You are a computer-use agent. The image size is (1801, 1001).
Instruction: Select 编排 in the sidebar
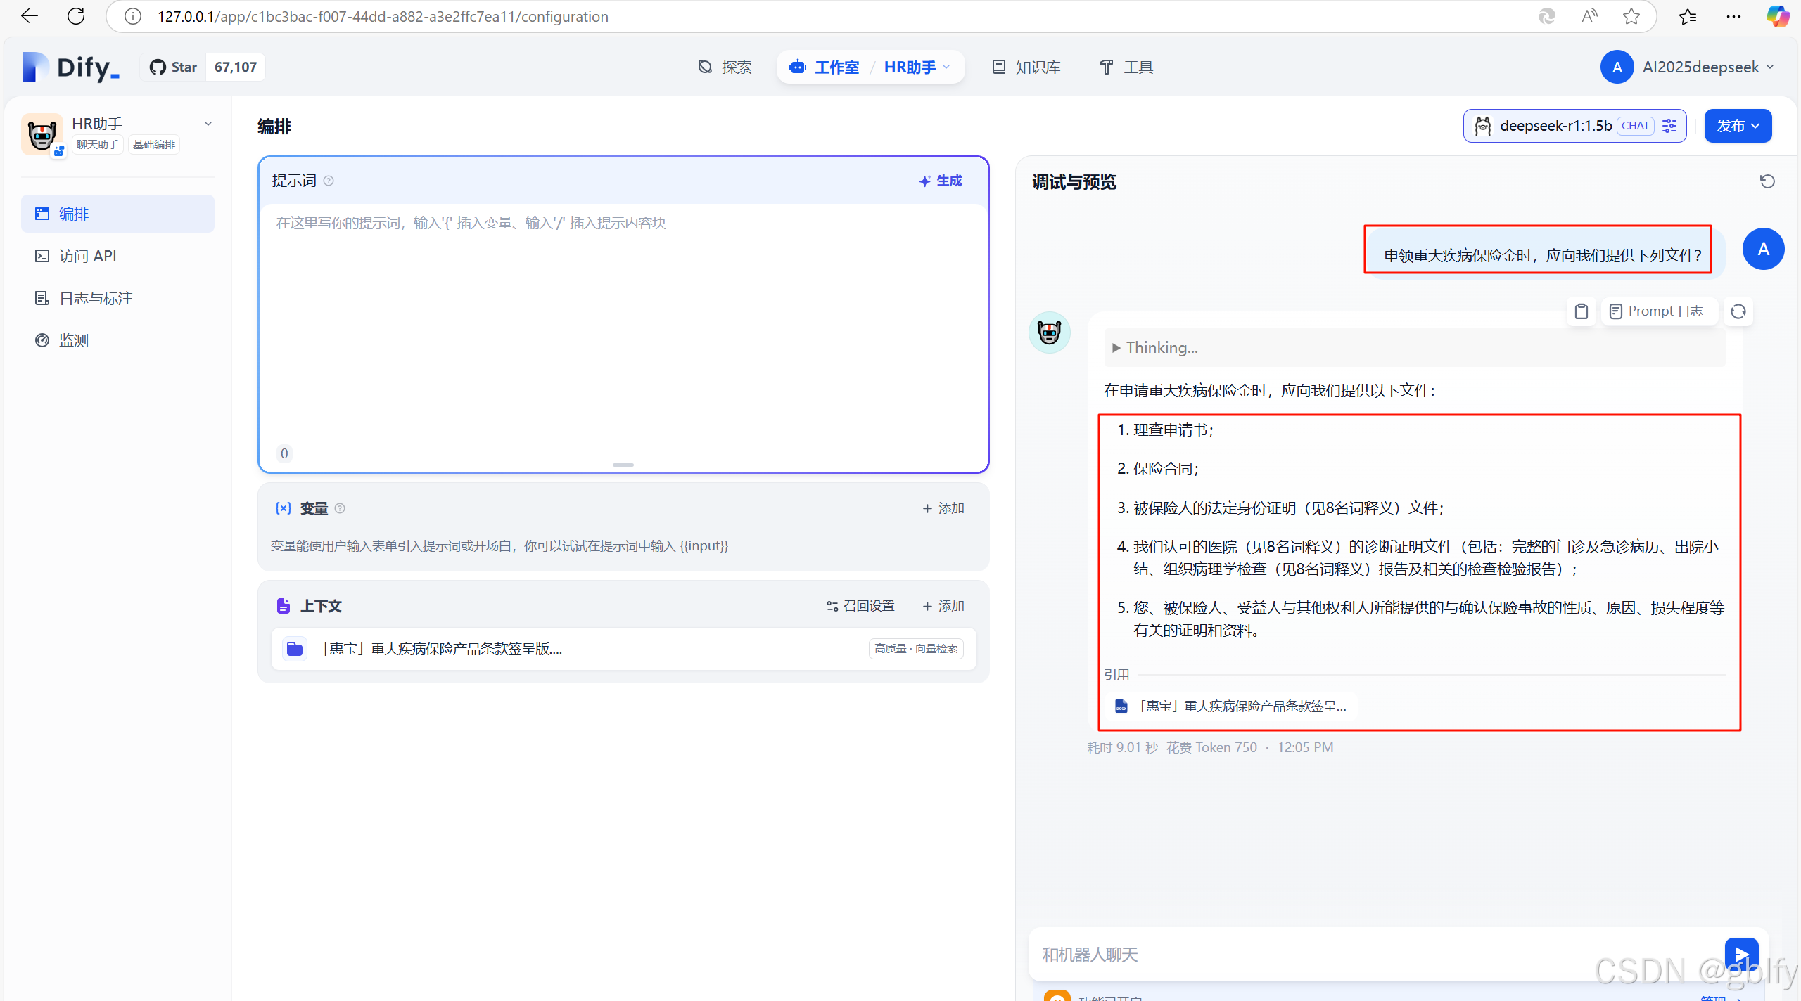117,214
